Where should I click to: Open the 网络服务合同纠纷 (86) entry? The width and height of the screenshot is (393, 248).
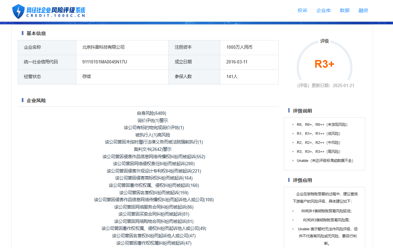(x=154, y=207)
